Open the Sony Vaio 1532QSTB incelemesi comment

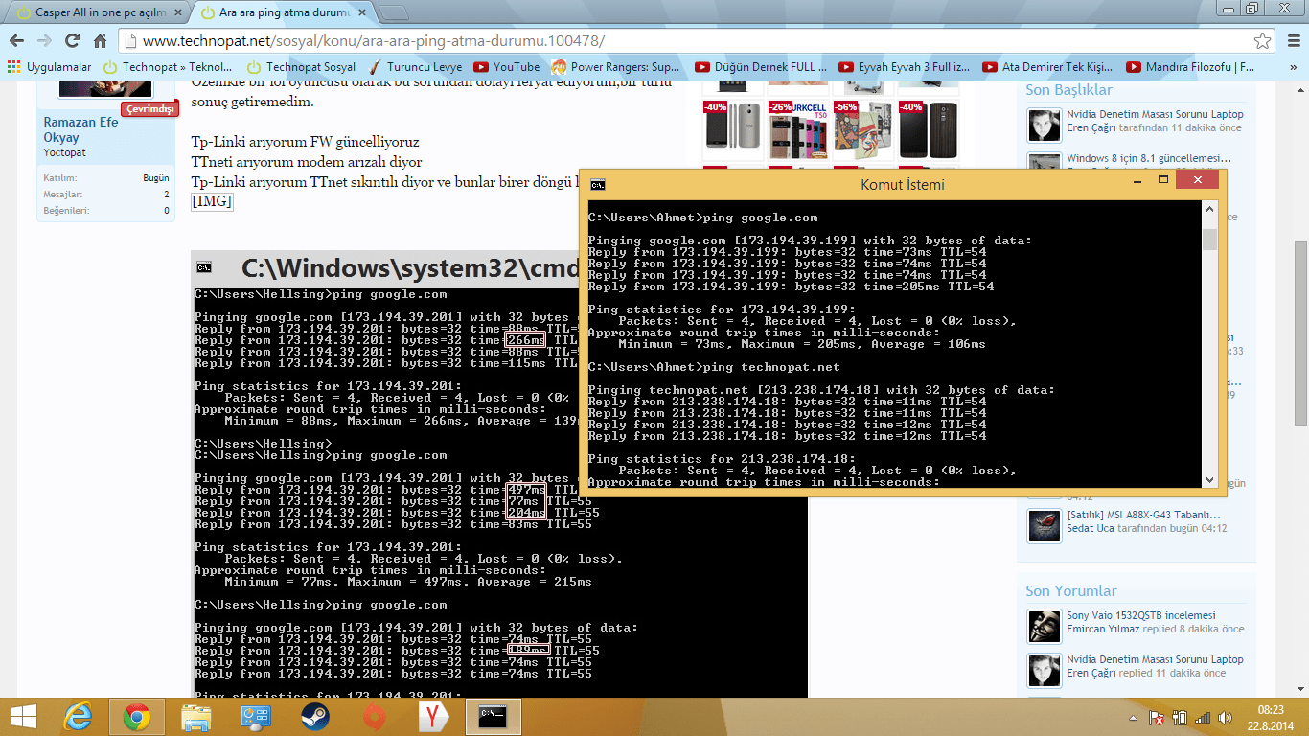tap(1140, 615)
